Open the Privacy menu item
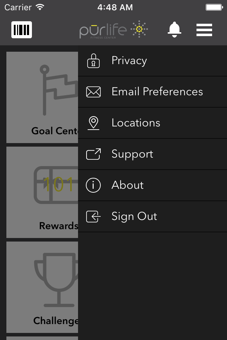227x340 pixels. (153, 61)
